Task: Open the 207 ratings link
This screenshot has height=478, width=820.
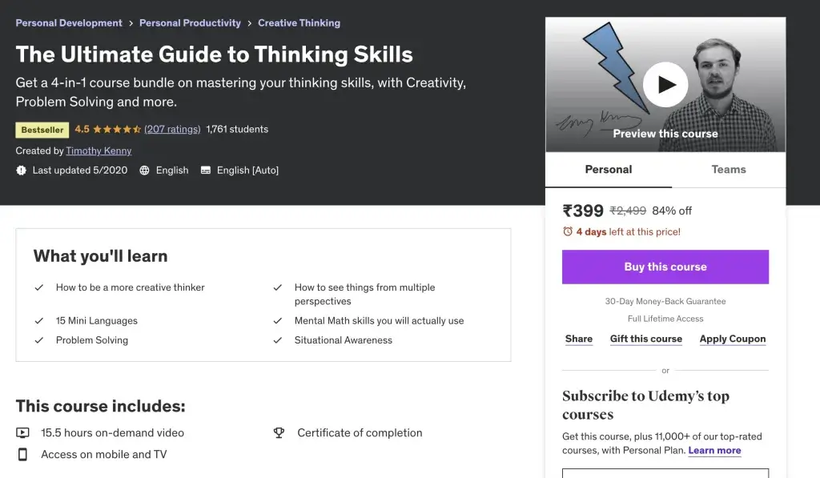Action: click(172, 130)
